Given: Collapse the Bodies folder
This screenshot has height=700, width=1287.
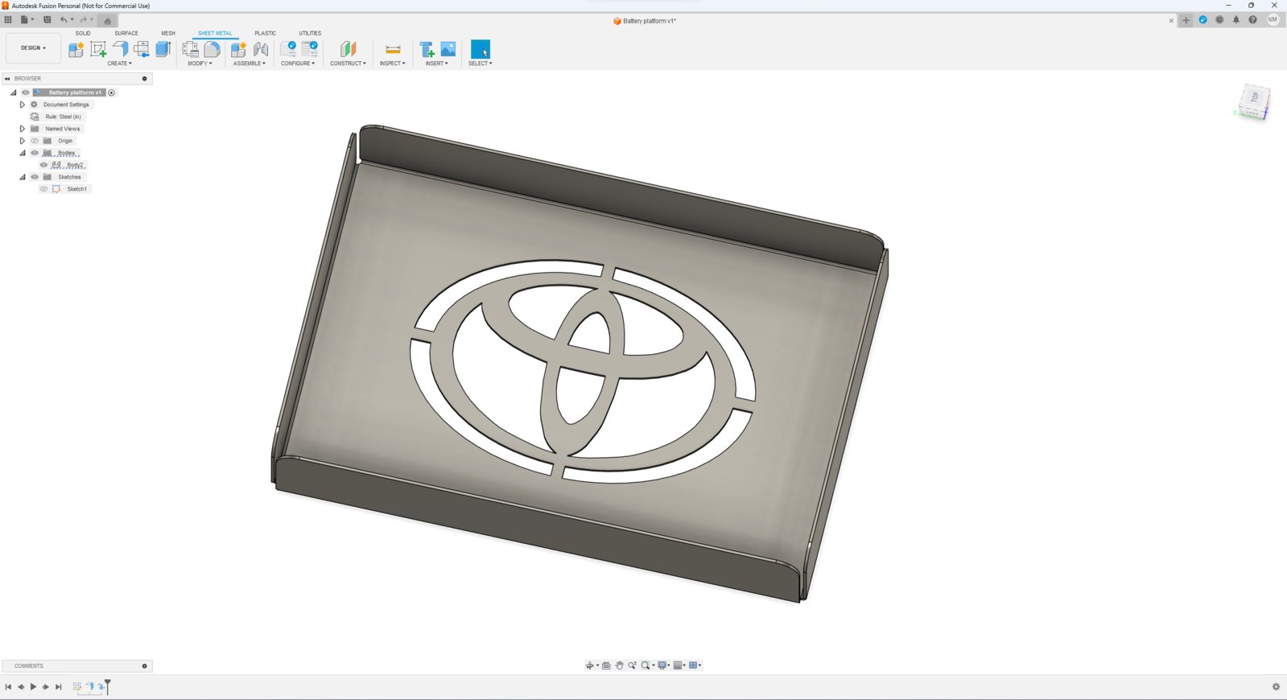Looking at the screenshot, I should click(23, 153).
